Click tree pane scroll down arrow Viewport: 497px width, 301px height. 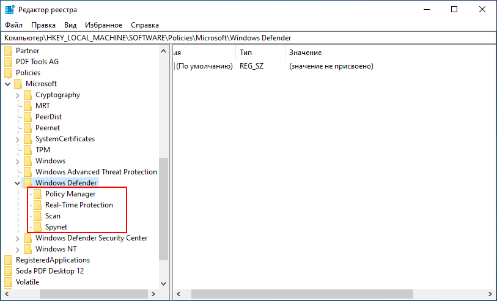click(x=164, y=284)
